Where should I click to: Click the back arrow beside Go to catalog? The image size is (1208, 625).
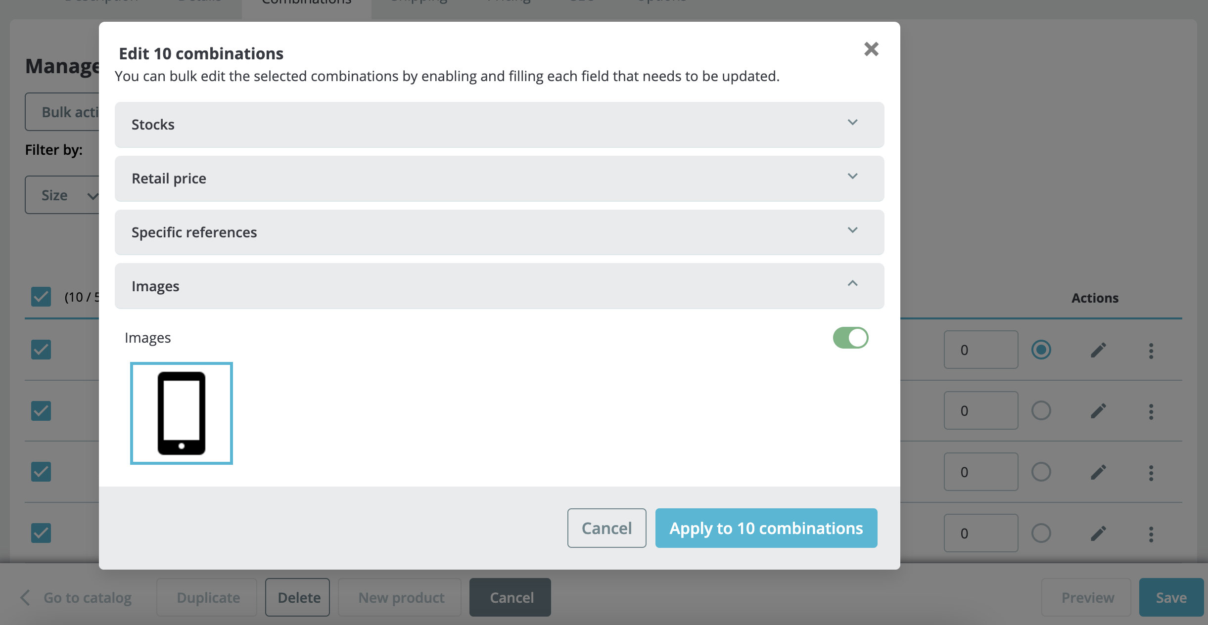(25, 597)
